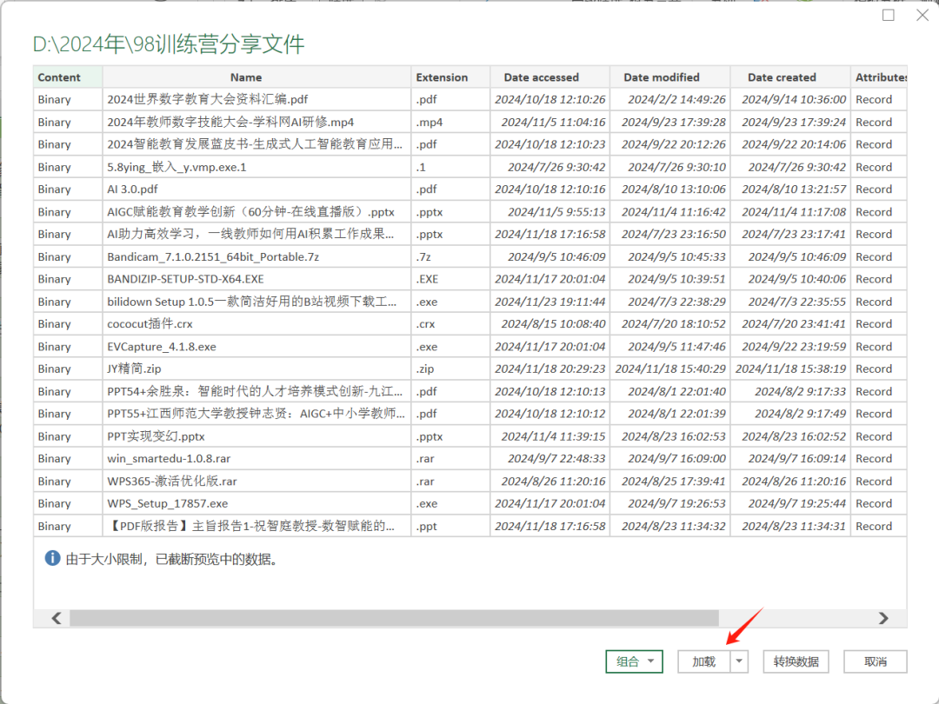Click the 转换数据 button to transform data
The height and width of the screenshot is (704, 939).
[795, 661]
